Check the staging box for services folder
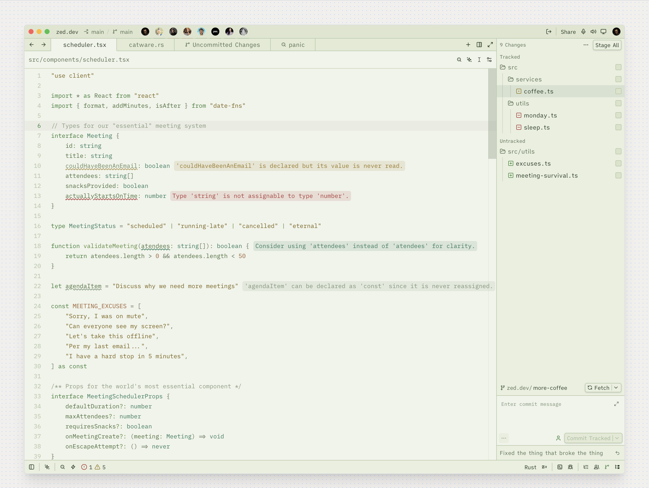Screen dimensions: 649x488 (x=618, y=79)
